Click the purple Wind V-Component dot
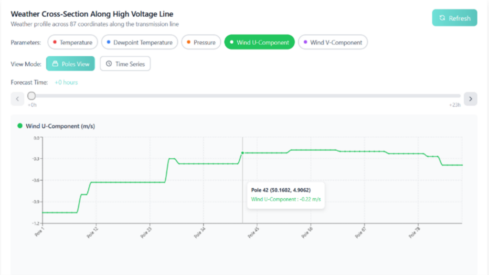The width and height of the screenshot is (489, 275). coord(305,42)
